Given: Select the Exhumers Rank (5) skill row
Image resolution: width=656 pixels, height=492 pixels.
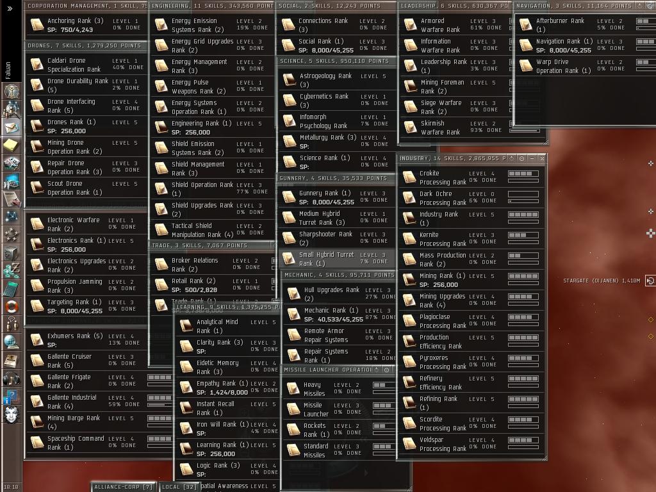Looking at the screenshot, I should [86, 340].
